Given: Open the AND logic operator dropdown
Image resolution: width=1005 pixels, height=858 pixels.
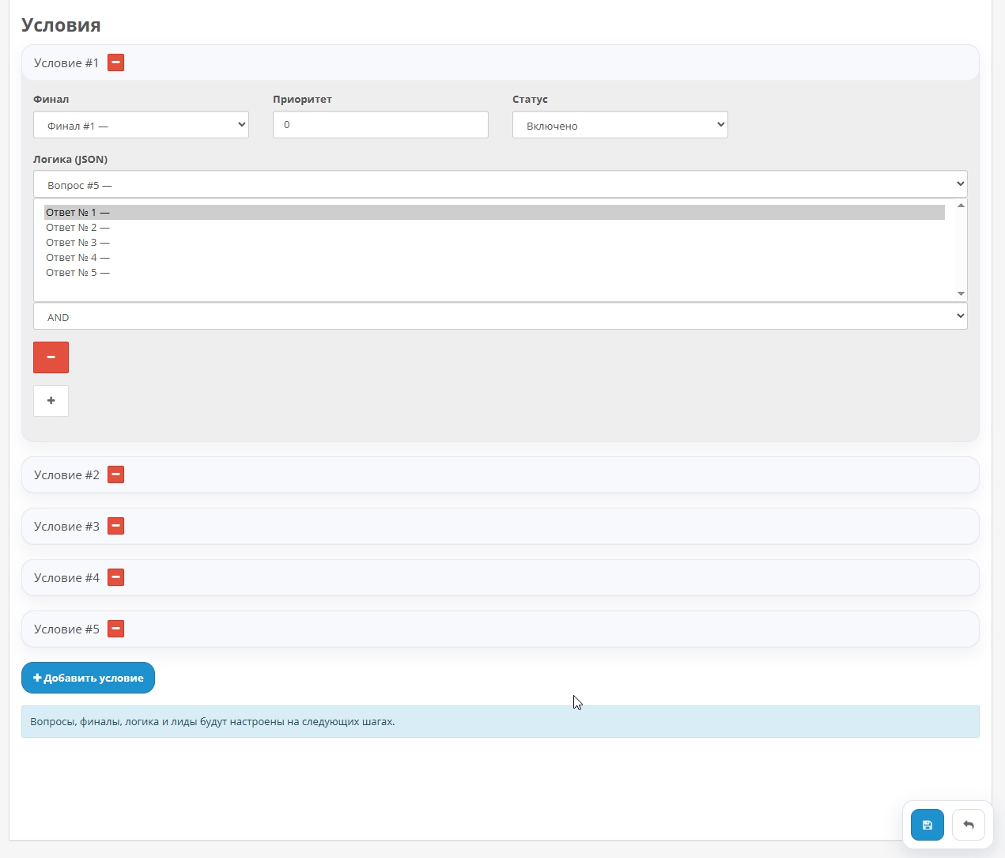Looking at the screenshot, I should pos(500,316).
